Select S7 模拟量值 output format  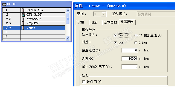(x=136, y=35)
